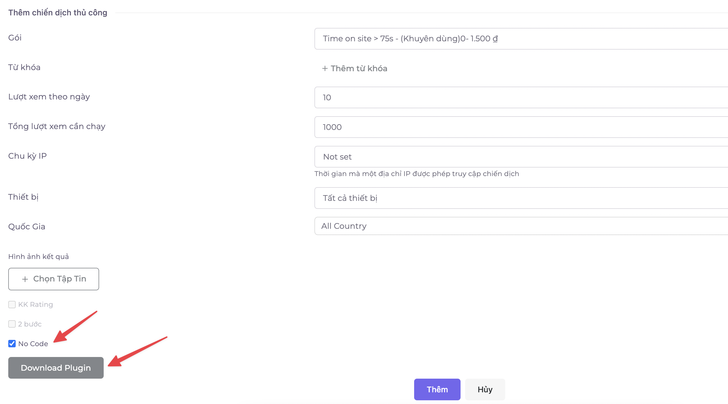Click the Thêm từ khóa add-keyword link
The height and width of the screenshot is (404, 728).
tap(355, 68)
